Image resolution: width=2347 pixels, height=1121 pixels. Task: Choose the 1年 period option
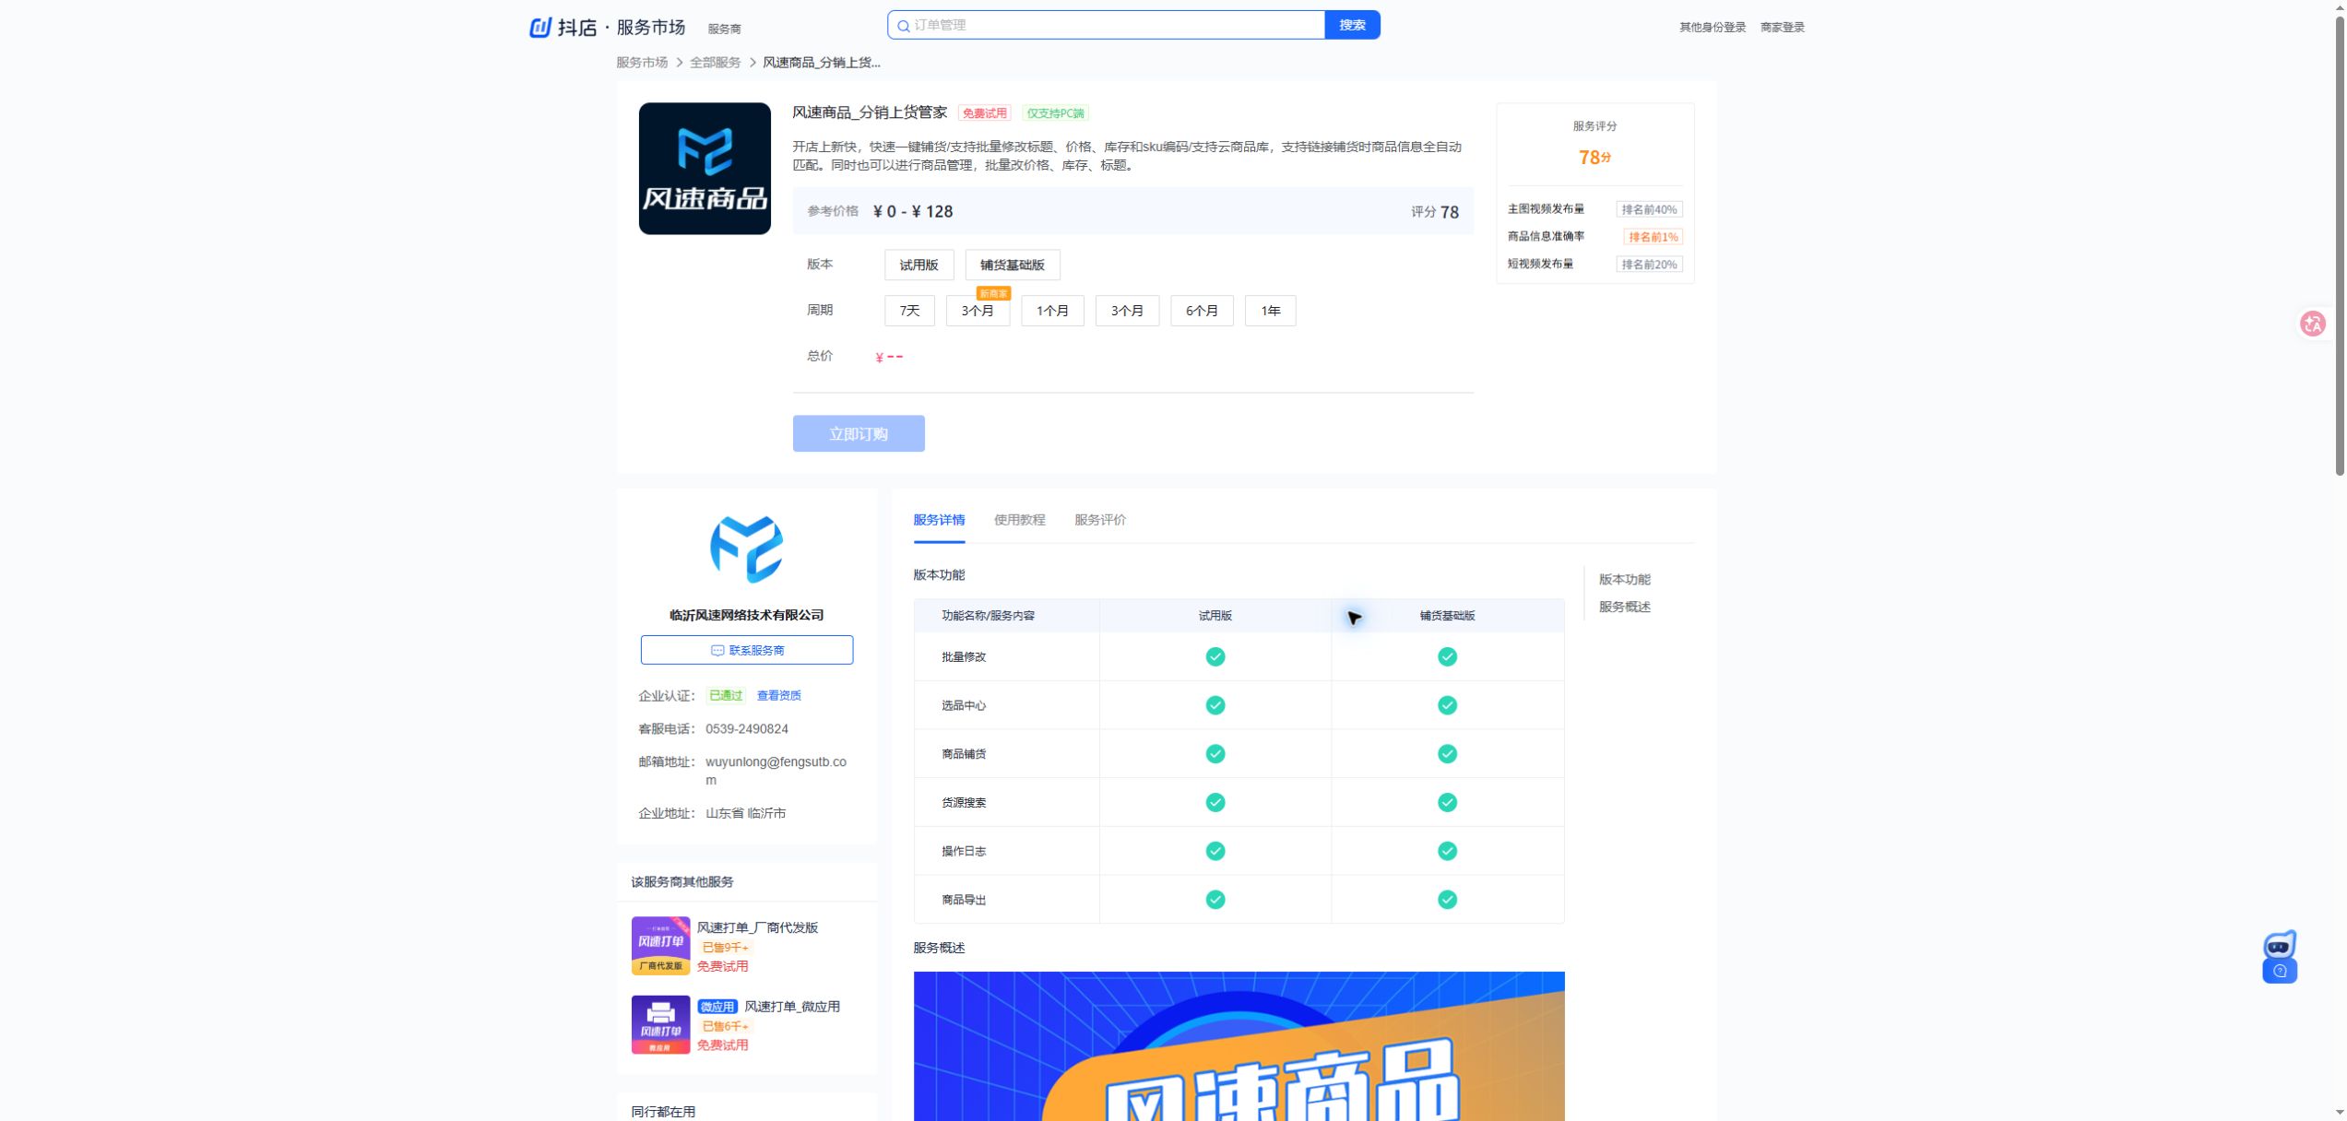coord(1270,311)
